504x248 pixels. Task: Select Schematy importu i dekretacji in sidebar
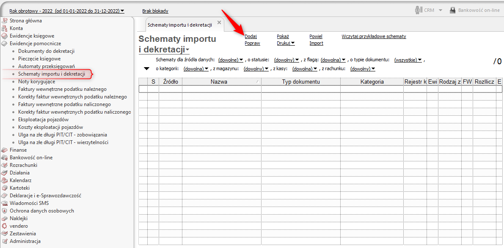pos(52,74)
